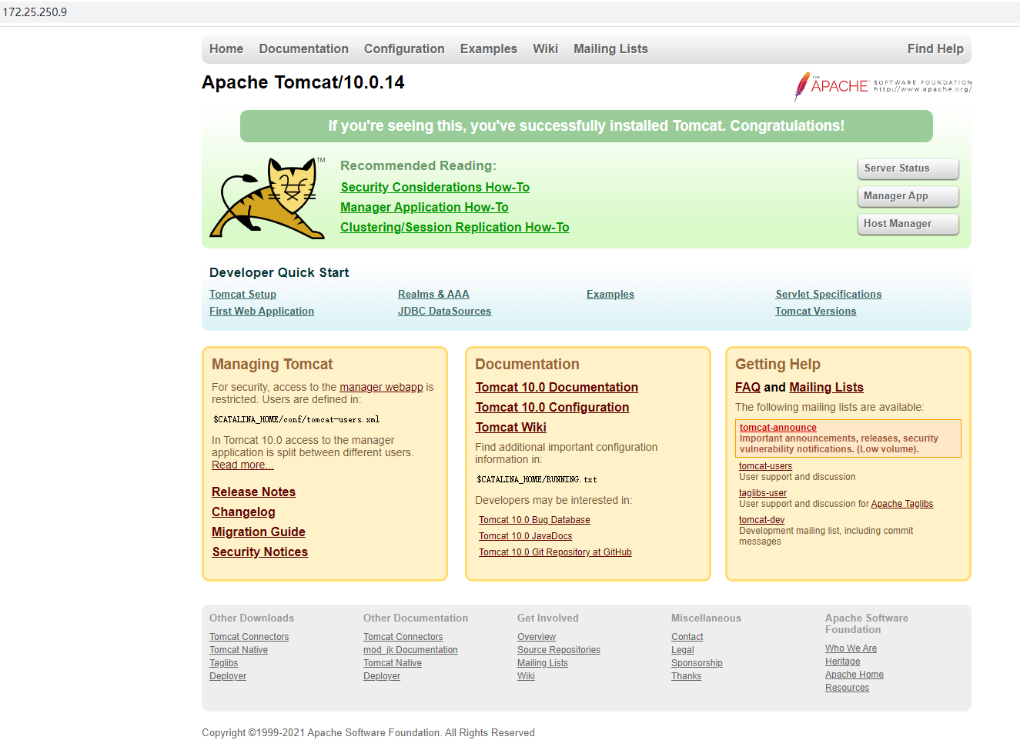The height and width of the screenshot is (750, 1020).
Task: Open the Who We Are link
Action: [x=851, y=648]
